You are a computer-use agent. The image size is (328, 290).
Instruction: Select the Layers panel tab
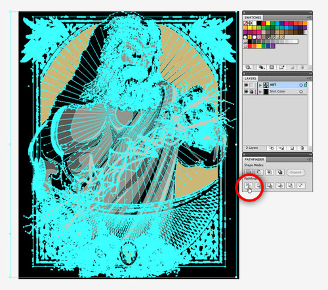tap(251, 78)
